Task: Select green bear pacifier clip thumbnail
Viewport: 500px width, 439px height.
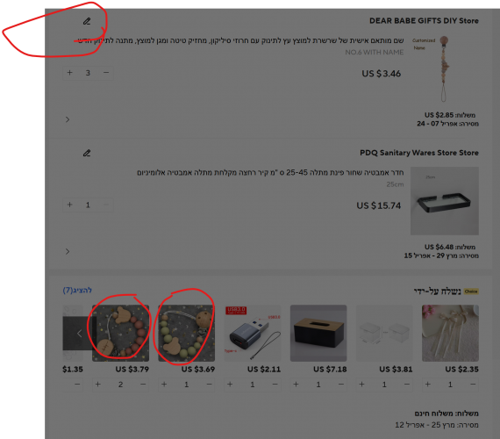Action: tap(187, 334)
